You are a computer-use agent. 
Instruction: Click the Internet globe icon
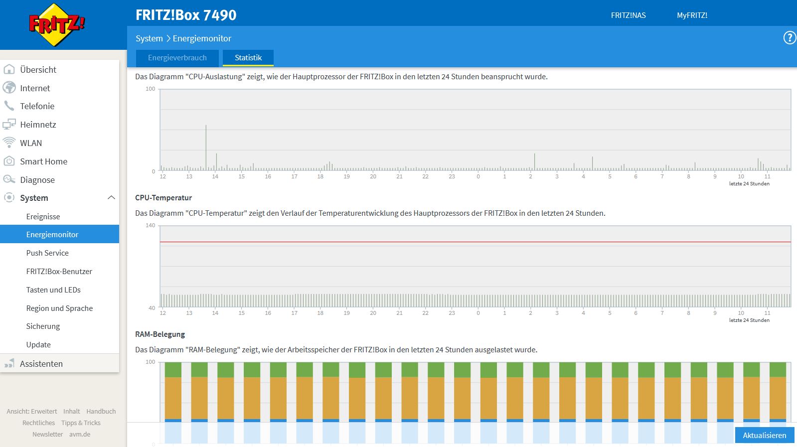coord(9,88)
